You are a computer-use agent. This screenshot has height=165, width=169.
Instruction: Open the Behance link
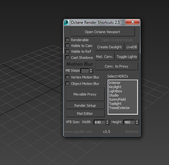[132, 132]
